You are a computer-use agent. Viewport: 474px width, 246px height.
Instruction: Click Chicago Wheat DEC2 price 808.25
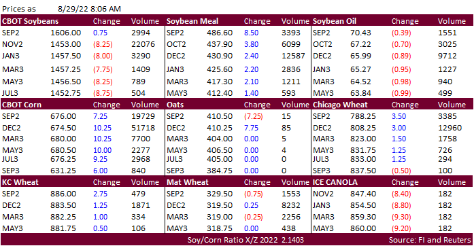[363, 128]
